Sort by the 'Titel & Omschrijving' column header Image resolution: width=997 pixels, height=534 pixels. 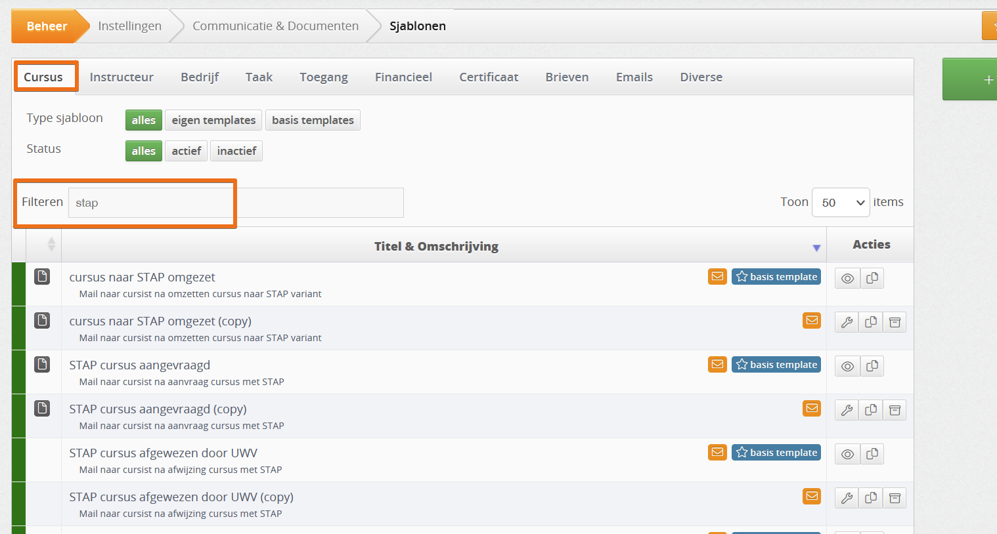point(436,247)
